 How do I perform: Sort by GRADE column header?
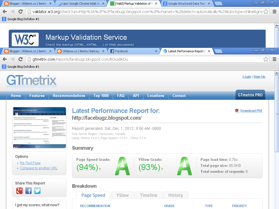pos(169,206)
